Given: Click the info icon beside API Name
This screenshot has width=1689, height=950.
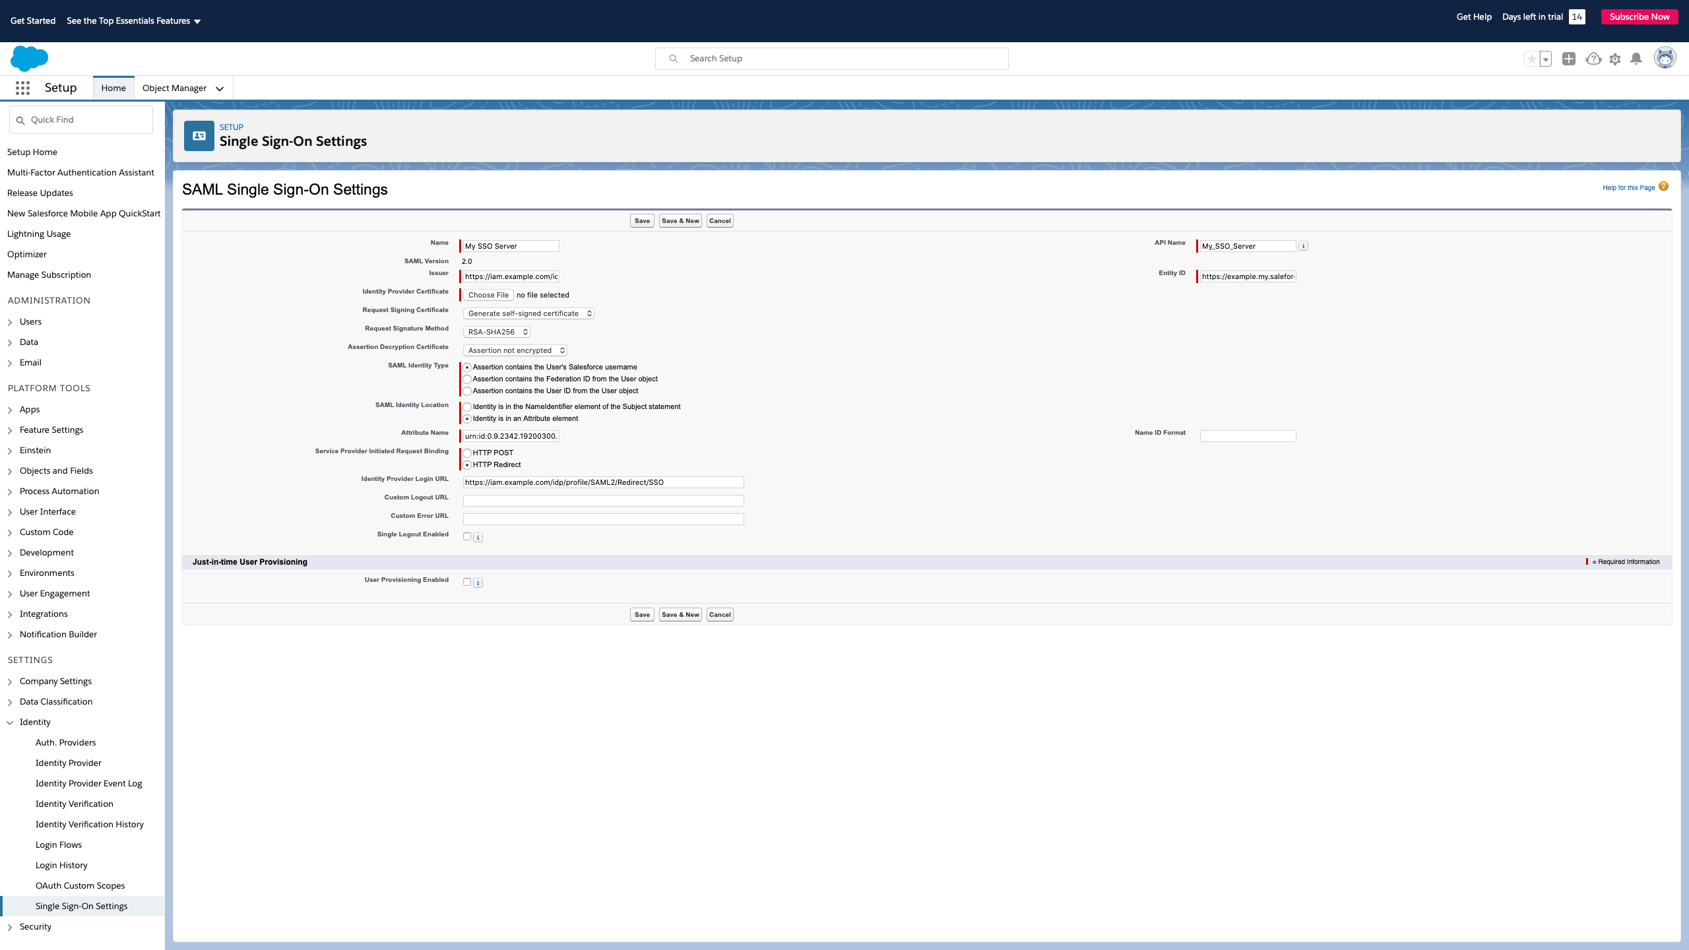Looking at the screenshot, I should pyautogui.click(x=1303, y=246).
